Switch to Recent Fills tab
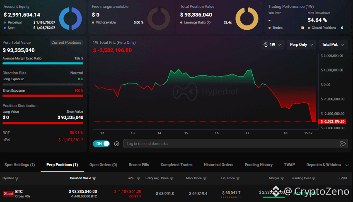The width and height of the screenshot is (353, 202). [x=139, y=165]
